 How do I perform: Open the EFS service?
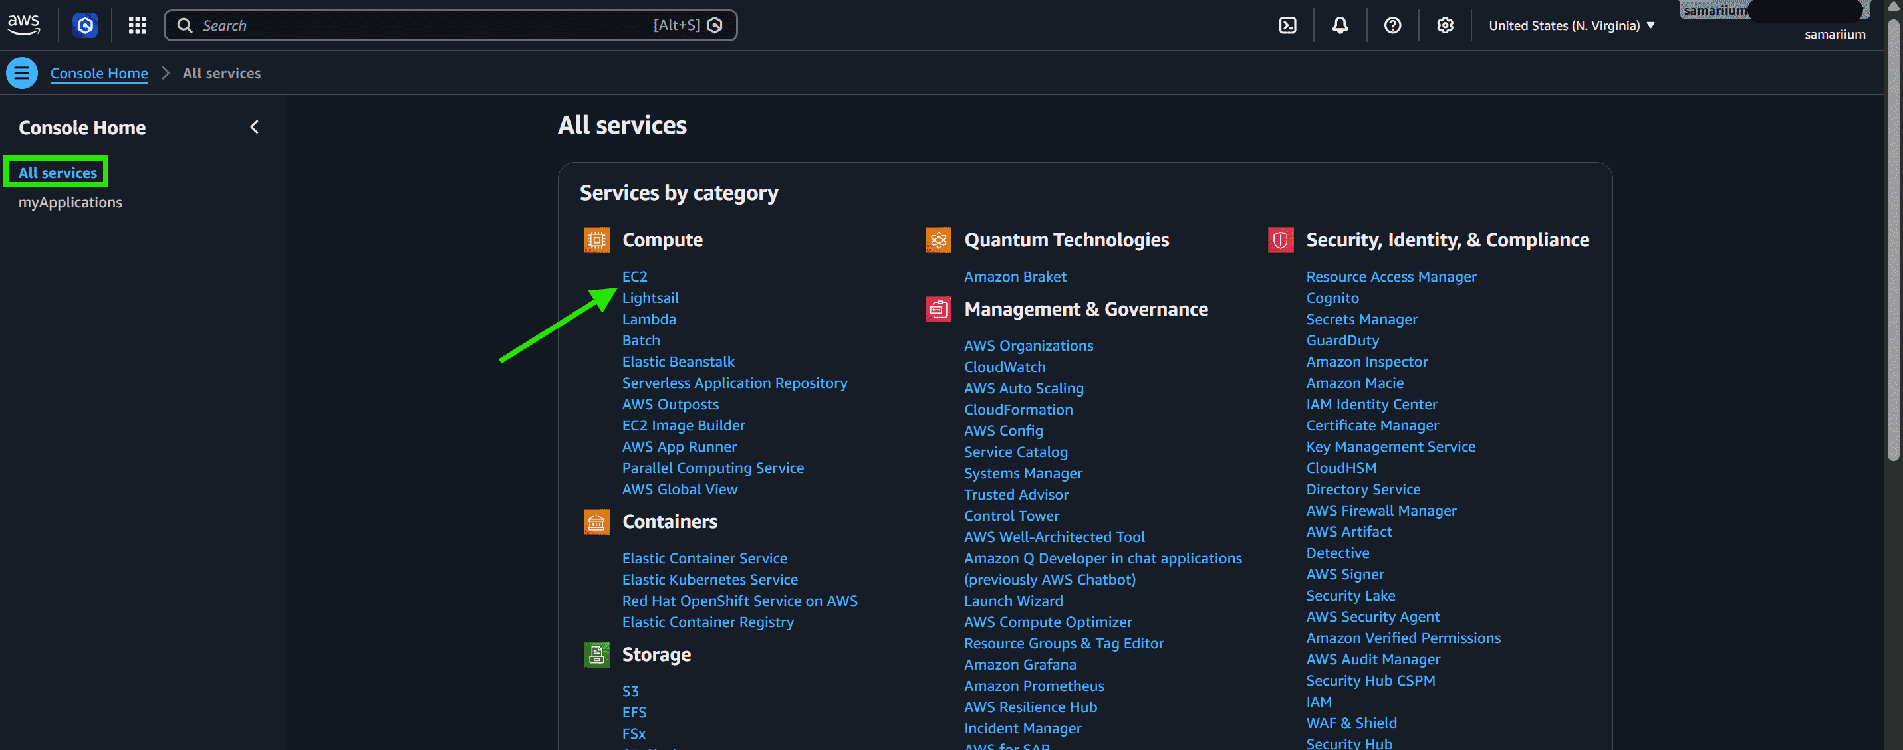(634, 712)
